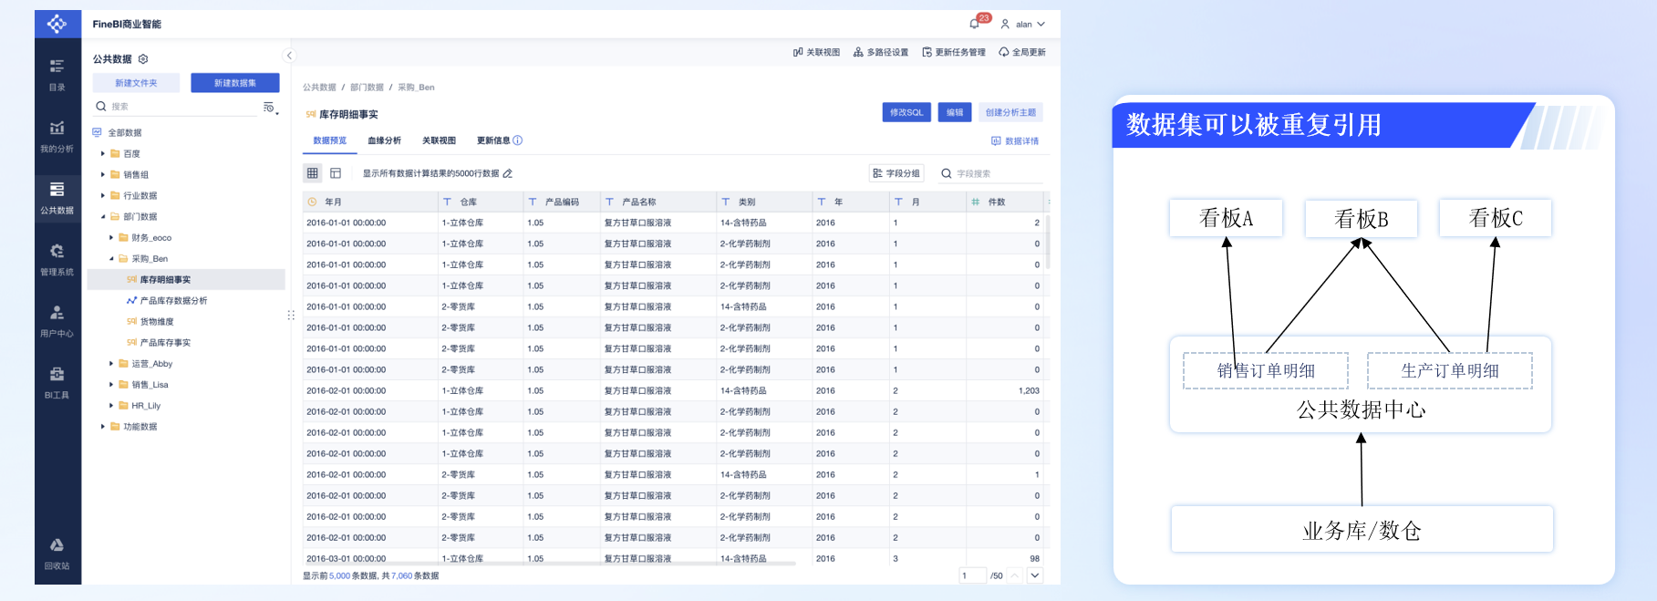Switch to 关联视图 tab under the dataset title
The height and width of the screenshot is (601, 1657).
439,140
